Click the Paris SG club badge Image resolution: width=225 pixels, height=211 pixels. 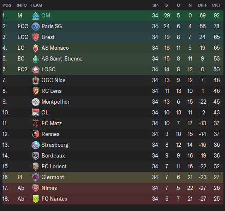click(36, 27)
